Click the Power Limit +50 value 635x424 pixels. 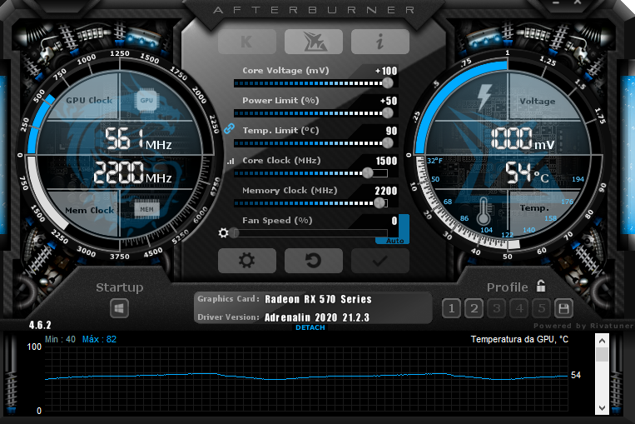pyautogui.click(x=389, y=101)
